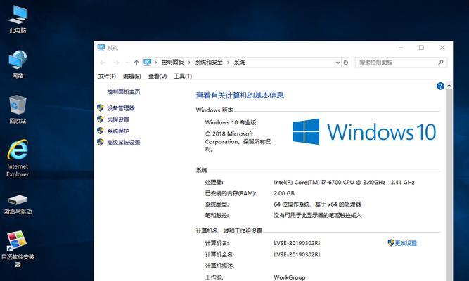Click the shield icon beside 设备管理器
Viewport: 469px width, 281px height.
click(101, 108)
